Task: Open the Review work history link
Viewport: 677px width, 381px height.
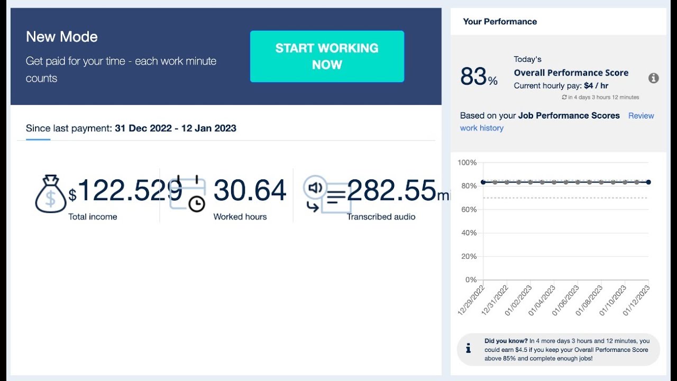Action: pos(641,116)
